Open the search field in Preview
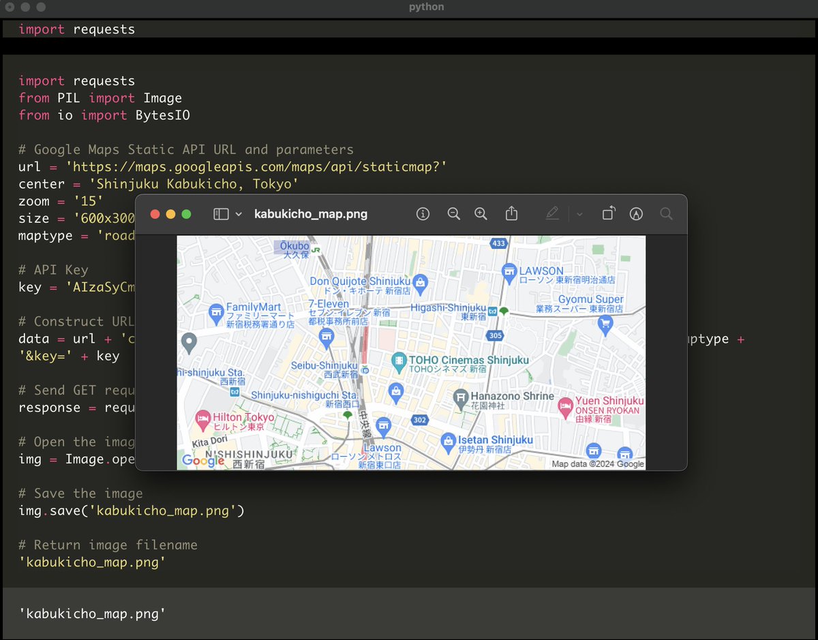The image size is (818, 640). pyautogui.click(x=667, y=214)
